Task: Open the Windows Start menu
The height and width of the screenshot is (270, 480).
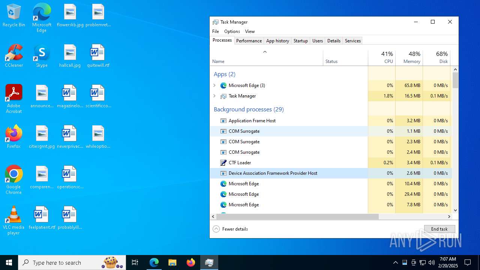Action: tap(9, 262)
